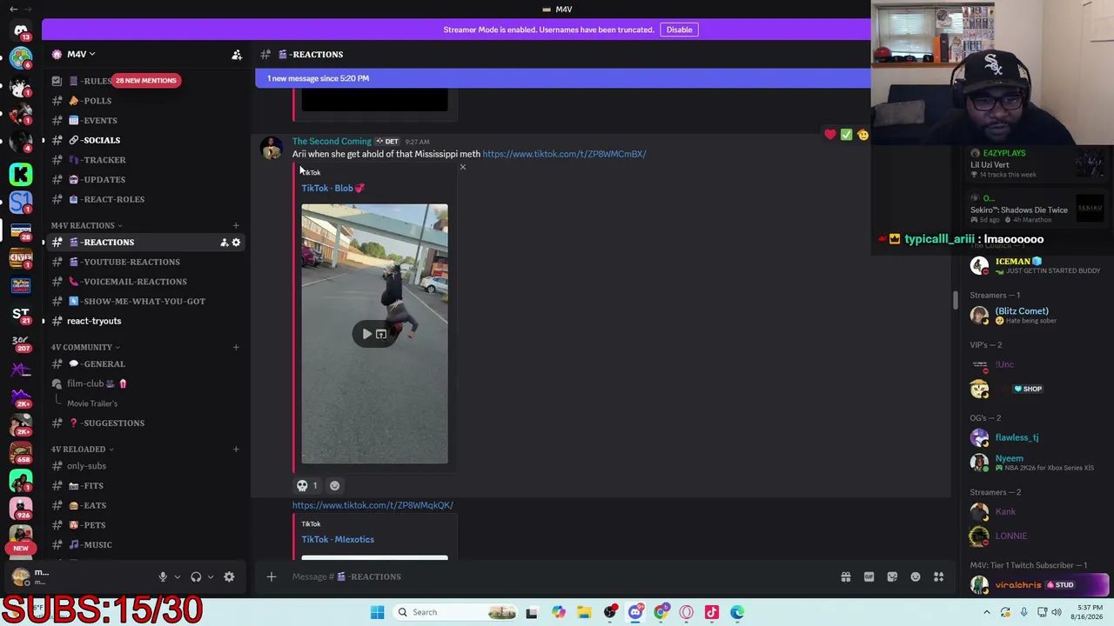
Task: Open Copilot from the taskbar
Action: point(559,612)
